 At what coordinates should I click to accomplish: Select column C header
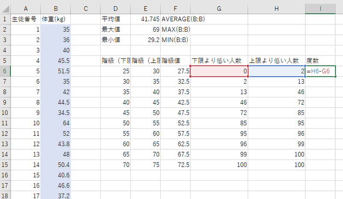85,9
